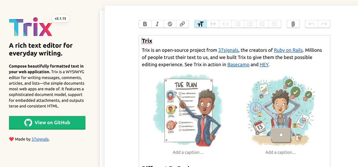The height and width of the screenshot is (167, 358).
Task: Add a caption under The Plan image
Action: coord(188,152)
